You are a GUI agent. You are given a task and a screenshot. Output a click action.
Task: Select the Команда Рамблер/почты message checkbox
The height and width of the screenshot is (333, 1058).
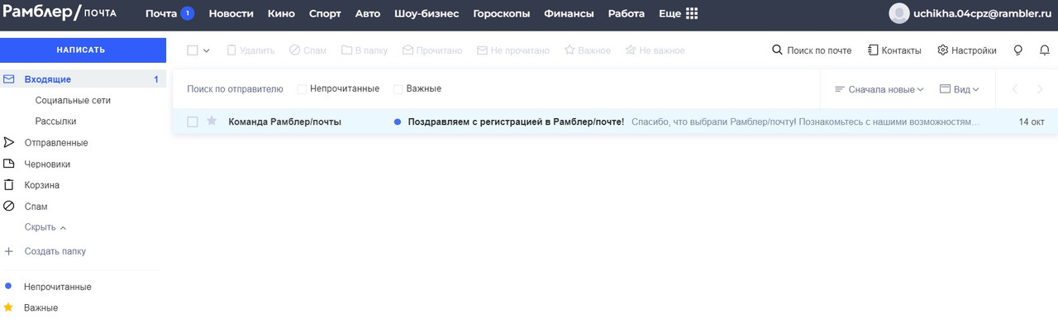pyautogui.click(x=193, y=121)
